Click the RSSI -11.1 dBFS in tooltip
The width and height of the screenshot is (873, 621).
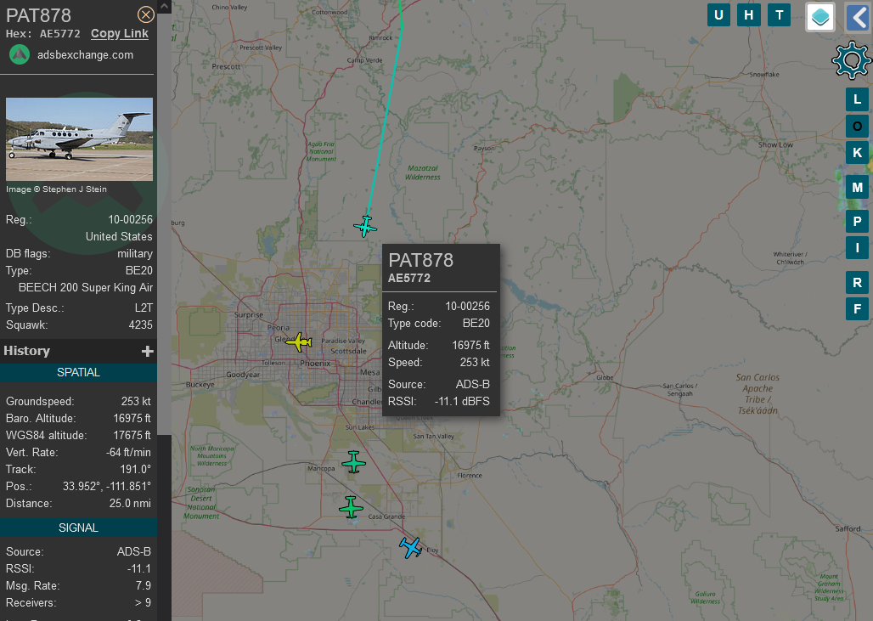click(462, 402)
